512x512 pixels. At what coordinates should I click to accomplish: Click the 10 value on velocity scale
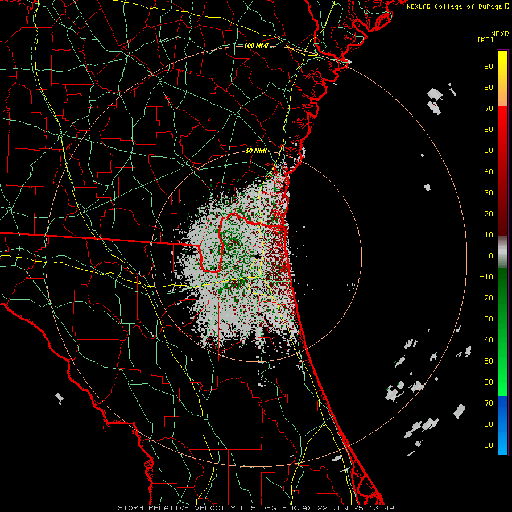pos(489,235)
